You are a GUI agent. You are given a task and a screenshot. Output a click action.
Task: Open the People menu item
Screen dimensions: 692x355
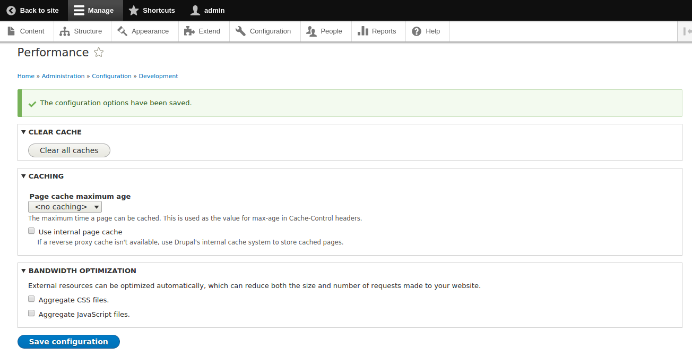pos(325,31)
